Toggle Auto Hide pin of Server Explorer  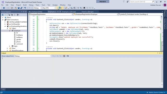tap(24, 12)
